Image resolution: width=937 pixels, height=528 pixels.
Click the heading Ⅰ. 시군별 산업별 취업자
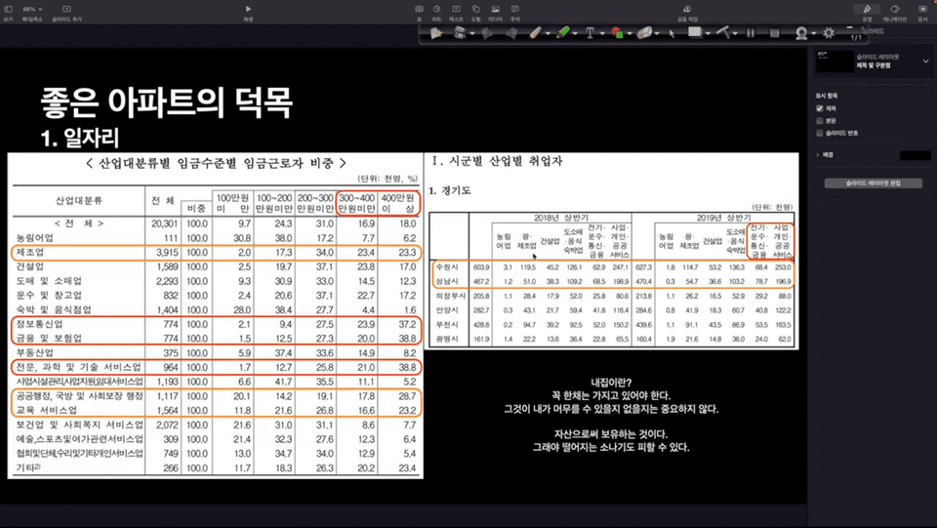tap(497, 161)
